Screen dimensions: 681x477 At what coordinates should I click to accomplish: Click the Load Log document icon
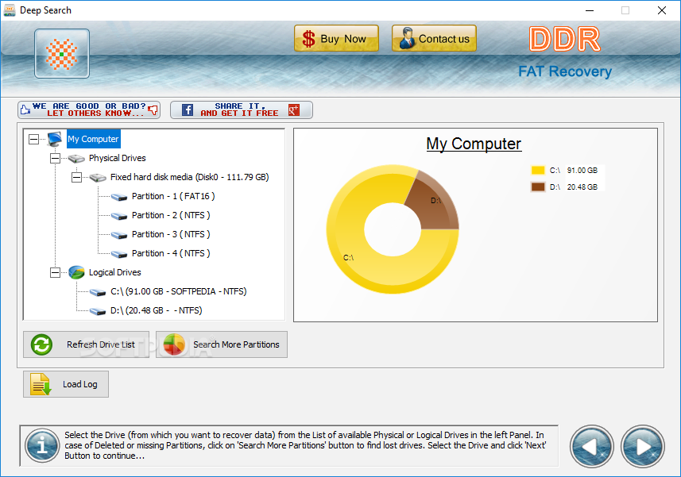(41, 384)
